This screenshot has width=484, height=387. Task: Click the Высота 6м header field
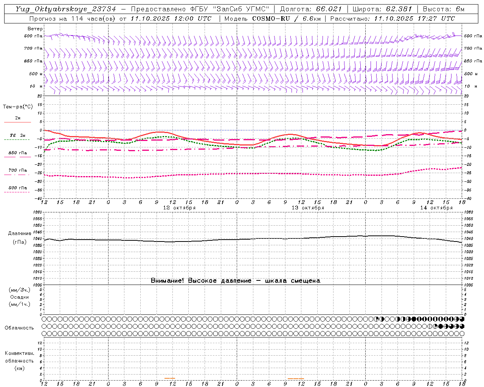coord(444,9)
